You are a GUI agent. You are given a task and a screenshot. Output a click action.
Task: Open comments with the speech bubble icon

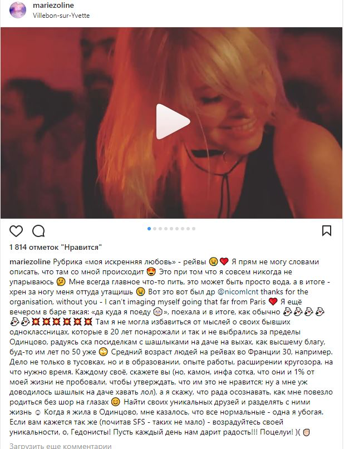(38, 231)
